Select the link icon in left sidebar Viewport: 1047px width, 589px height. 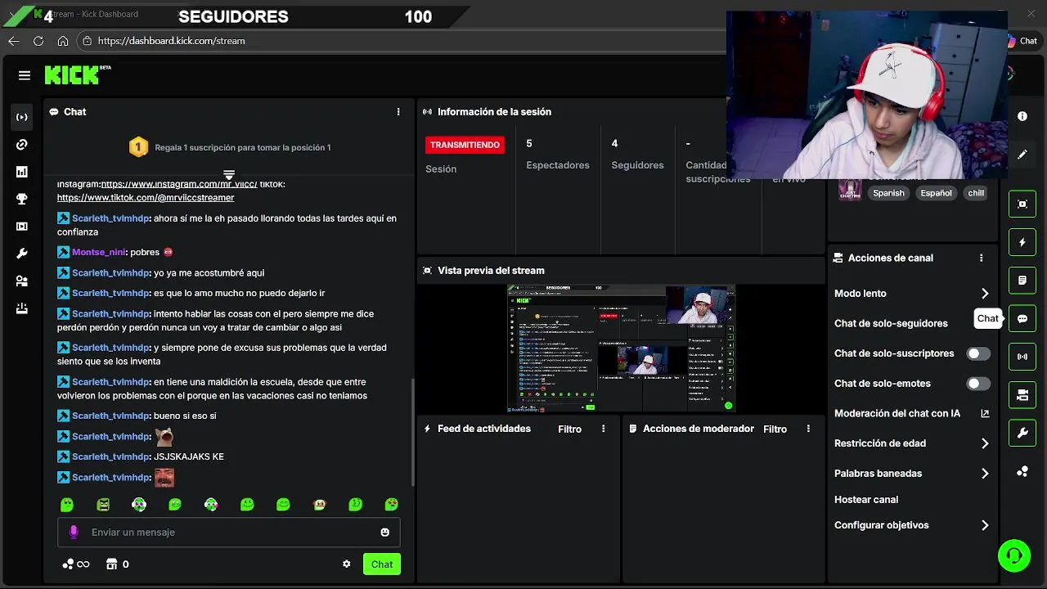tap(22, 145)
